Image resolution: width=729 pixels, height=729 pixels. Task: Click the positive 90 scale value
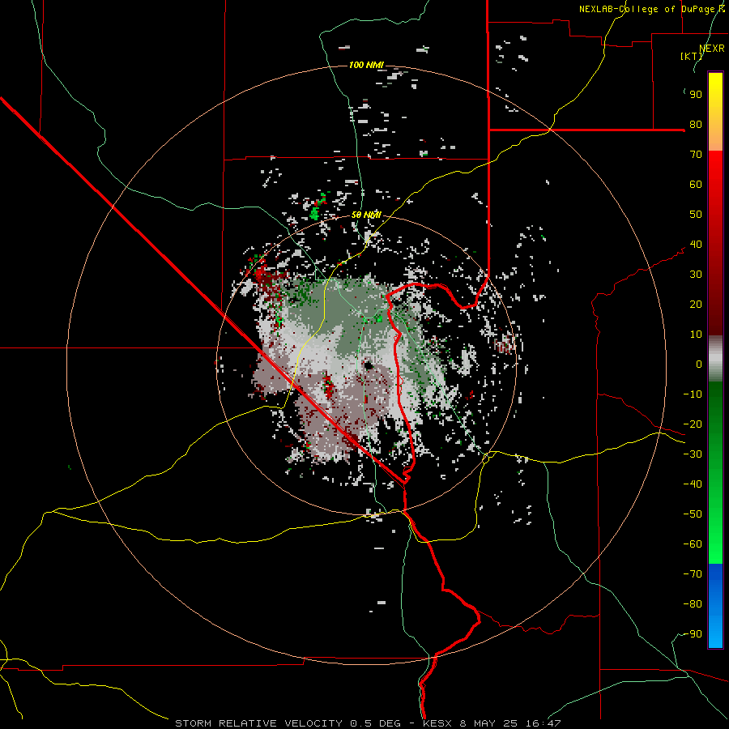pyautogui.click(x=696, y=95)
